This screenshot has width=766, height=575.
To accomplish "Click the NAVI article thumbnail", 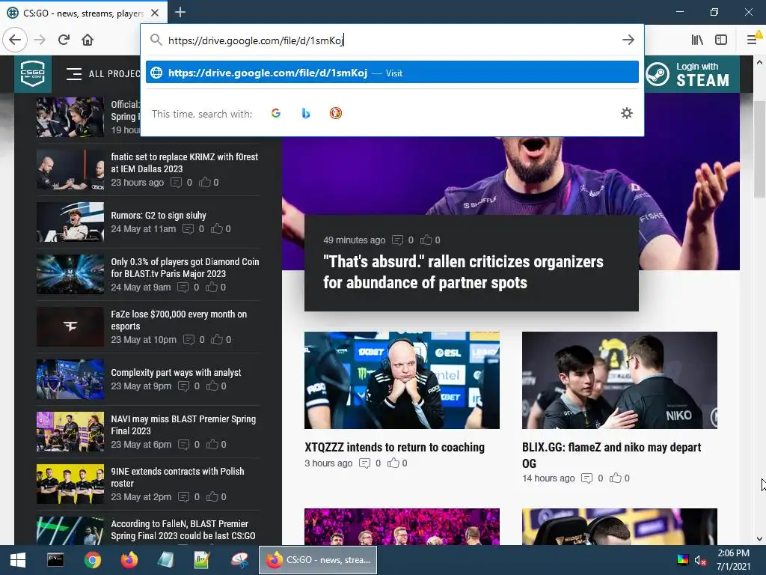I will (70, 431).
